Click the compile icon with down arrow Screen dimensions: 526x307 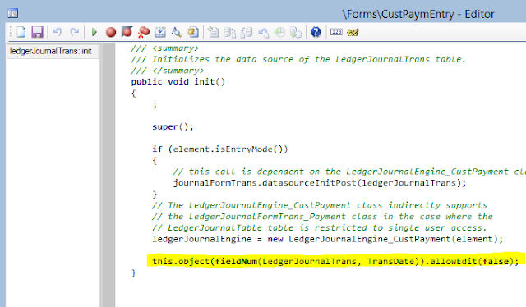160,32
